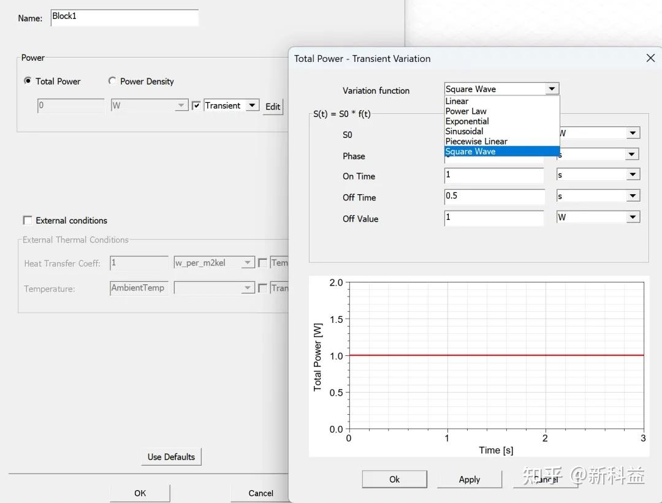Click the Use Defaults button
Viewport: 662px width, 503px height.
[171, 456]
